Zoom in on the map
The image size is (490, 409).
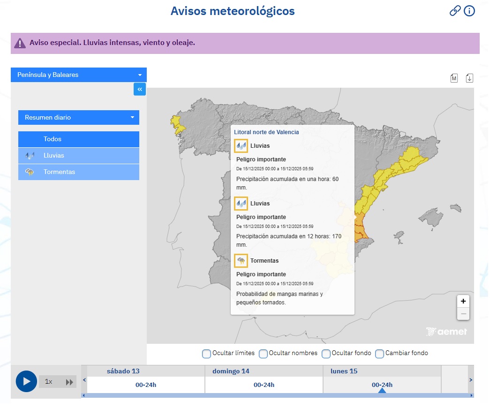463,301
